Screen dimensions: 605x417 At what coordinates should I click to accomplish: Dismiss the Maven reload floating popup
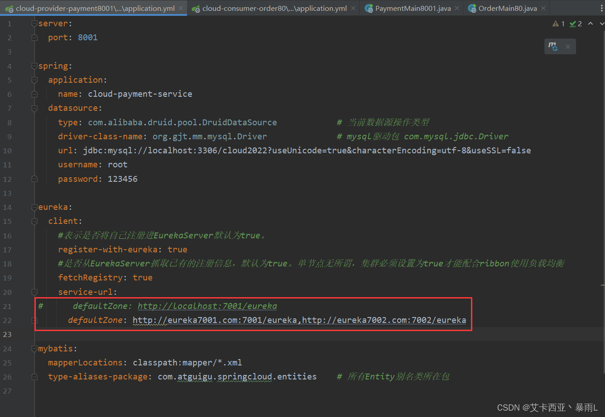pyautogui.click(x=568, y=46)
